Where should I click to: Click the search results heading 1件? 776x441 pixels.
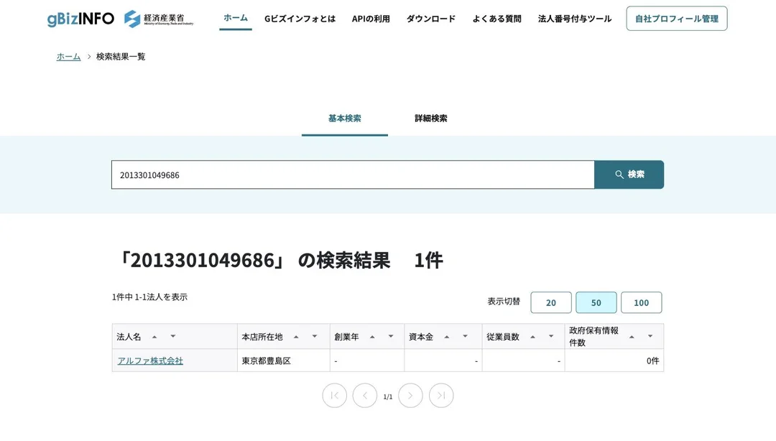(x=428, y=260)
